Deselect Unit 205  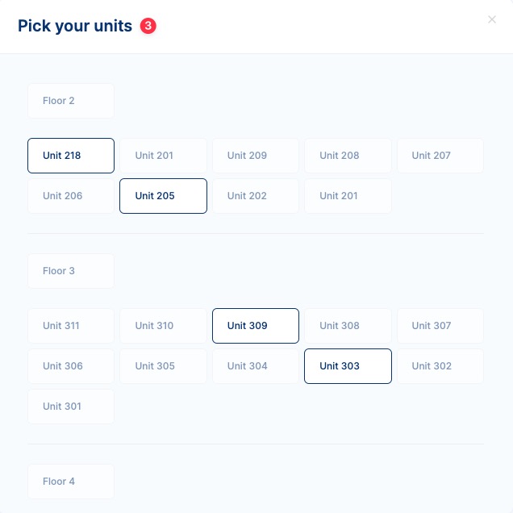click(x=163, y=196)
